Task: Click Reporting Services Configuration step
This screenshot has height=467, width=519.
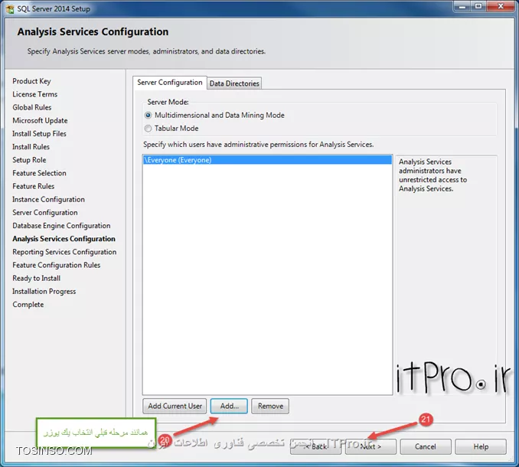Action: point(64,252)
